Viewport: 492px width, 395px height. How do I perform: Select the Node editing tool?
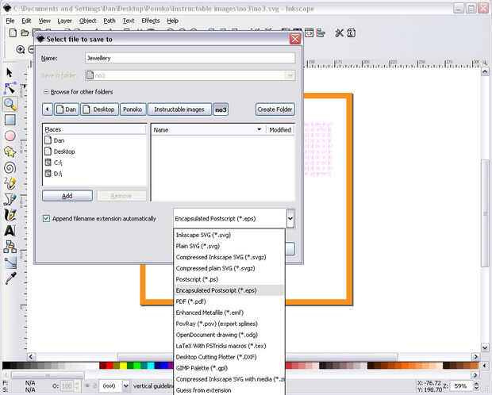[x=10, y=88]
